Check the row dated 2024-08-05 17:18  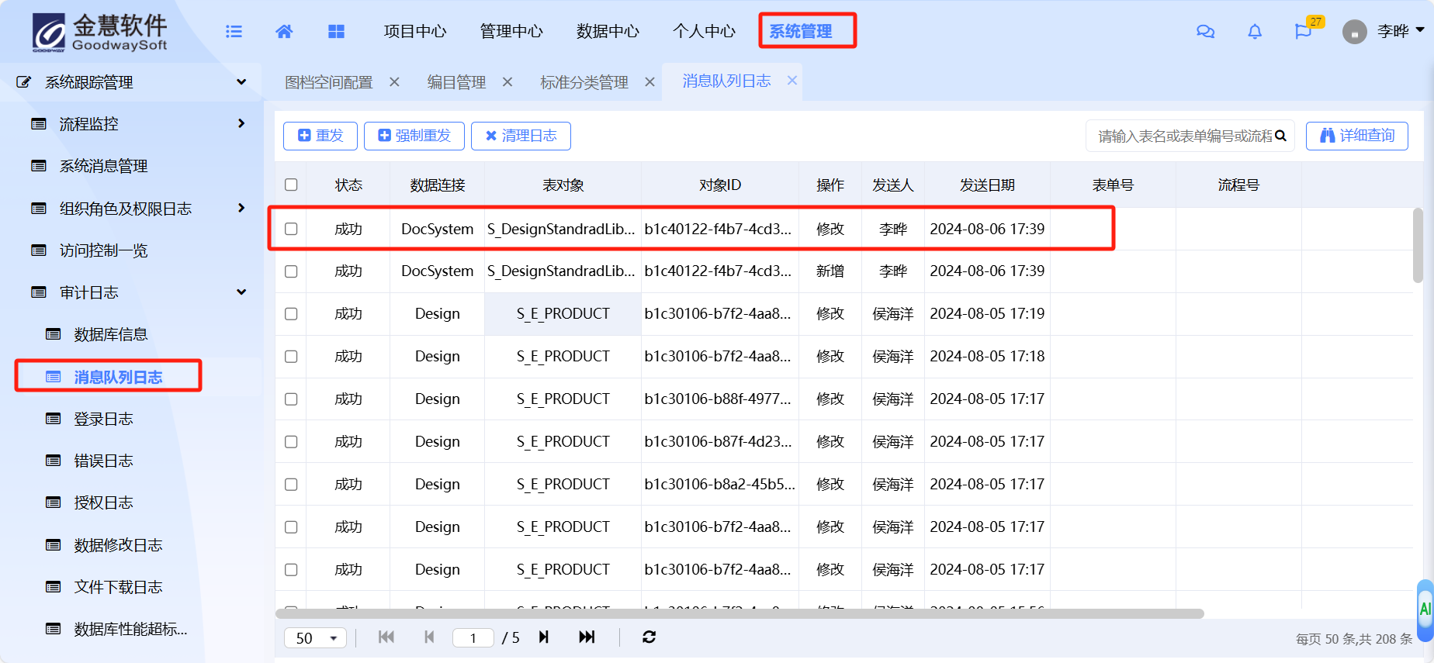point(291,357)
